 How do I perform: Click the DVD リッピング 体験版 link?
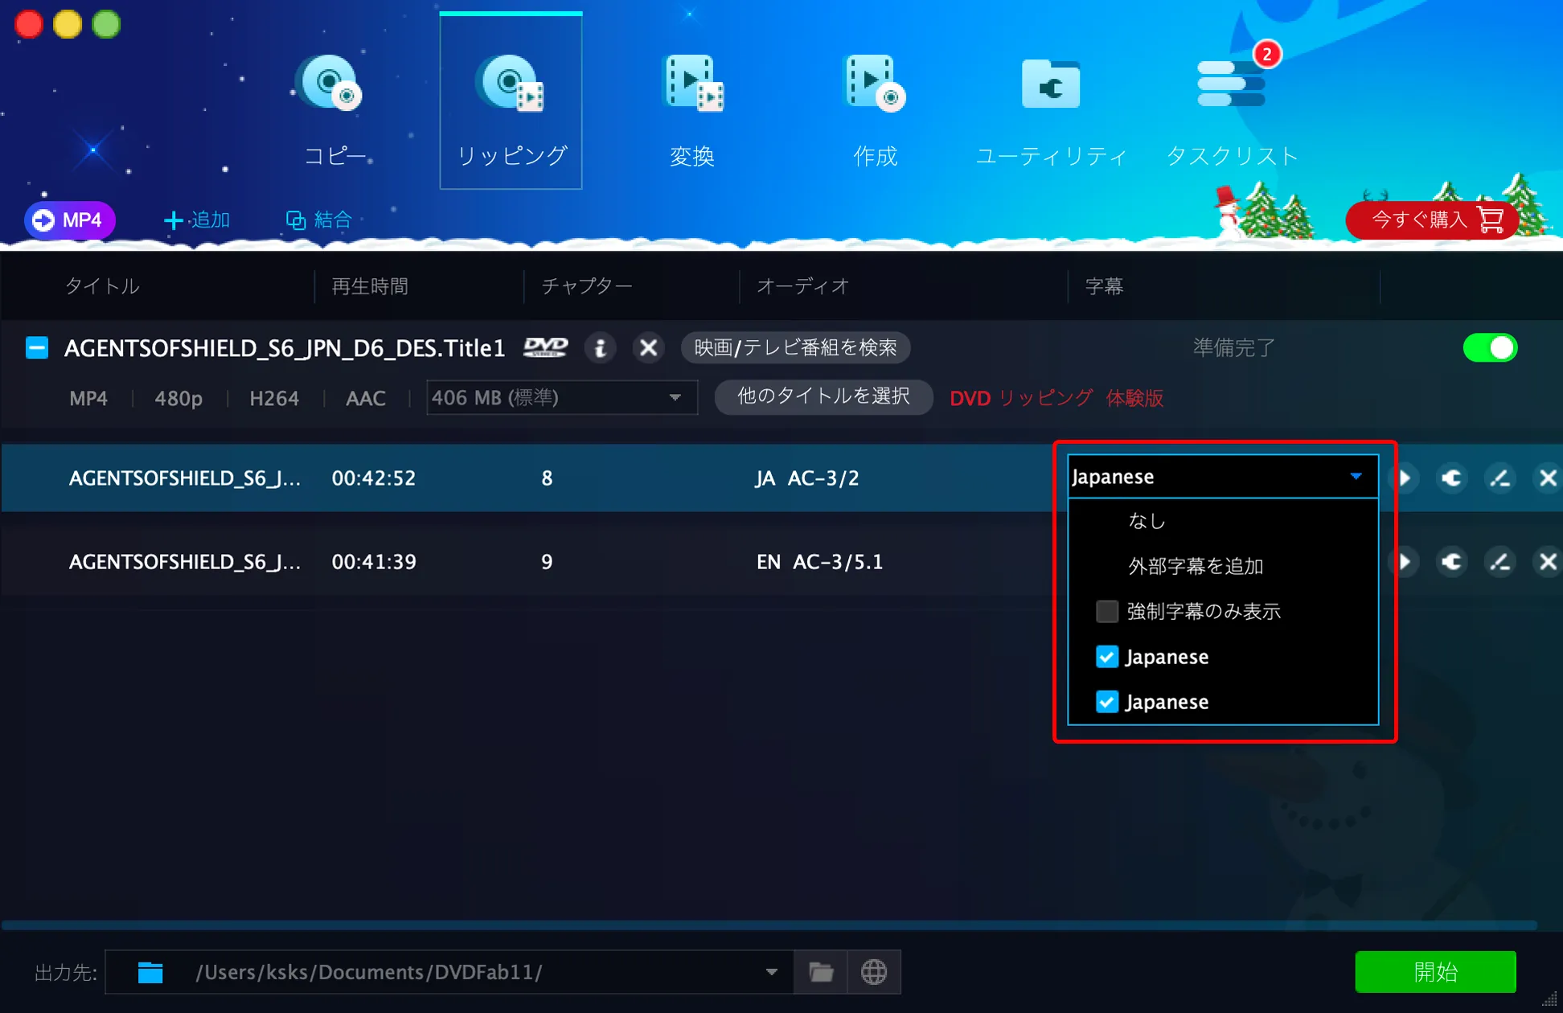[x=1056, y=398]
